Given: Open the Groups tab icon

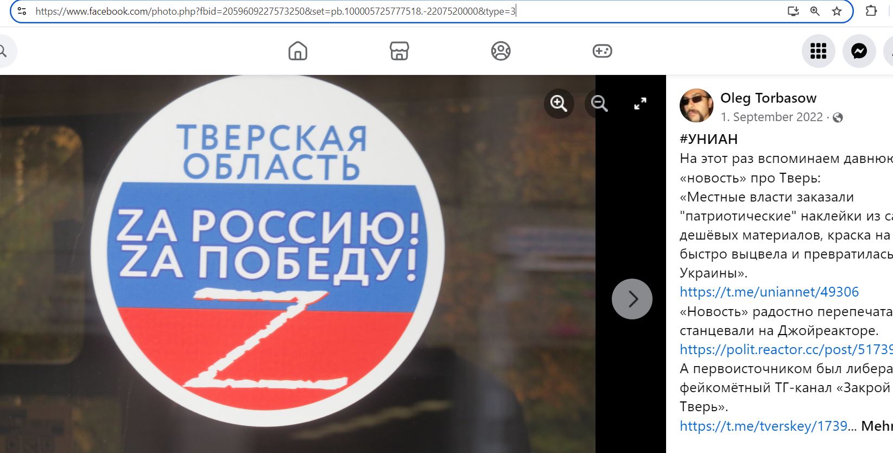Looking at the screenshot, I should point(501,51).
